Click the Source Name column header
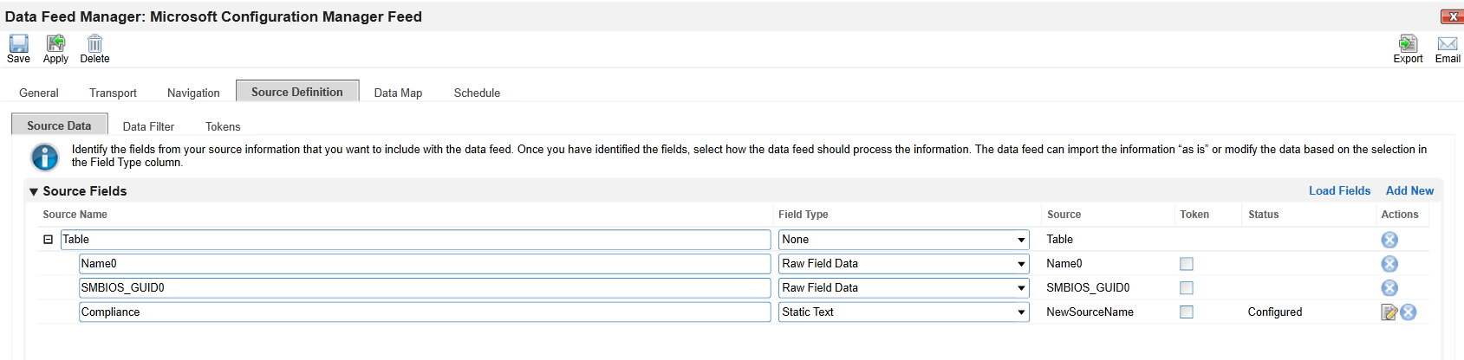Viewport: 1464px width, 360px height. point(75,215)
